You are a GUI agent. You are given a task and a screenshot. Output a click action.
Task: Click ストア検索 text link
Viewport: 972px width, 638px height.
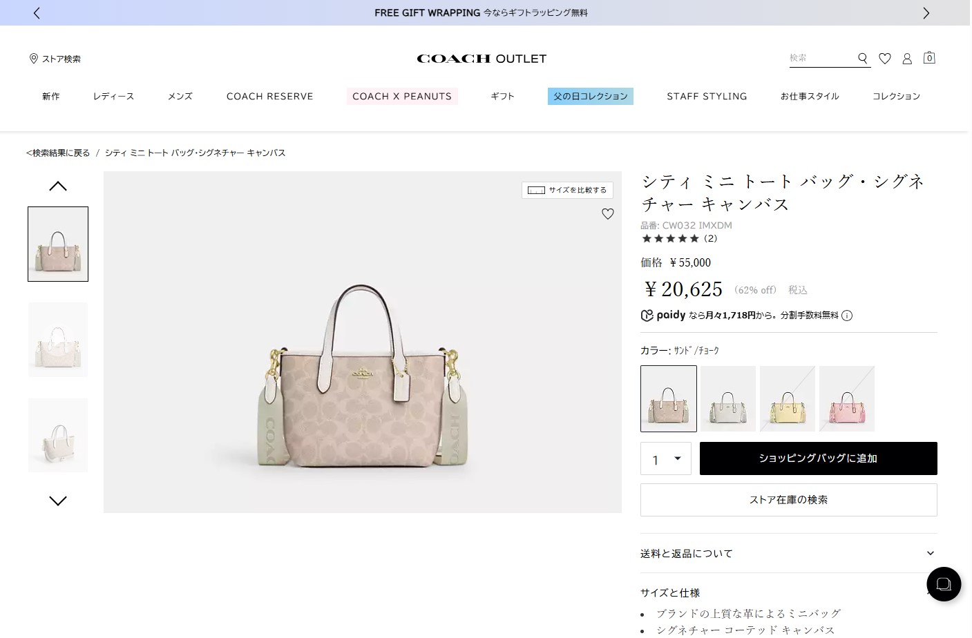tap(61, 59)
